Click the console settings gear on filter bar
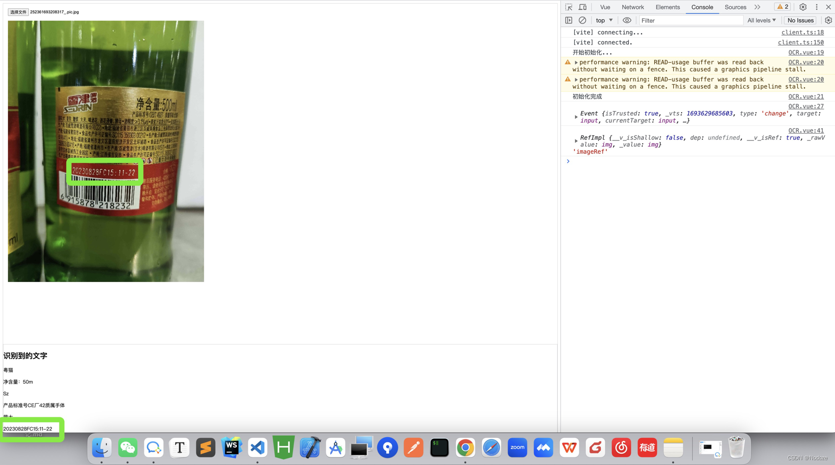Image resolution: width=835 pixels, height=465 pixels. coord(828,20)
